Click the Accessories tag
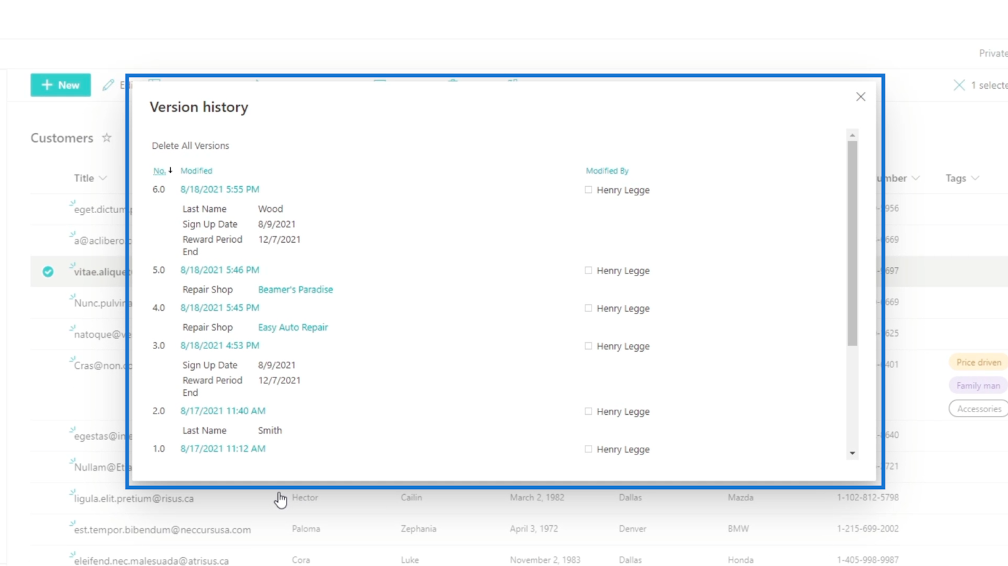 point(979,409)
